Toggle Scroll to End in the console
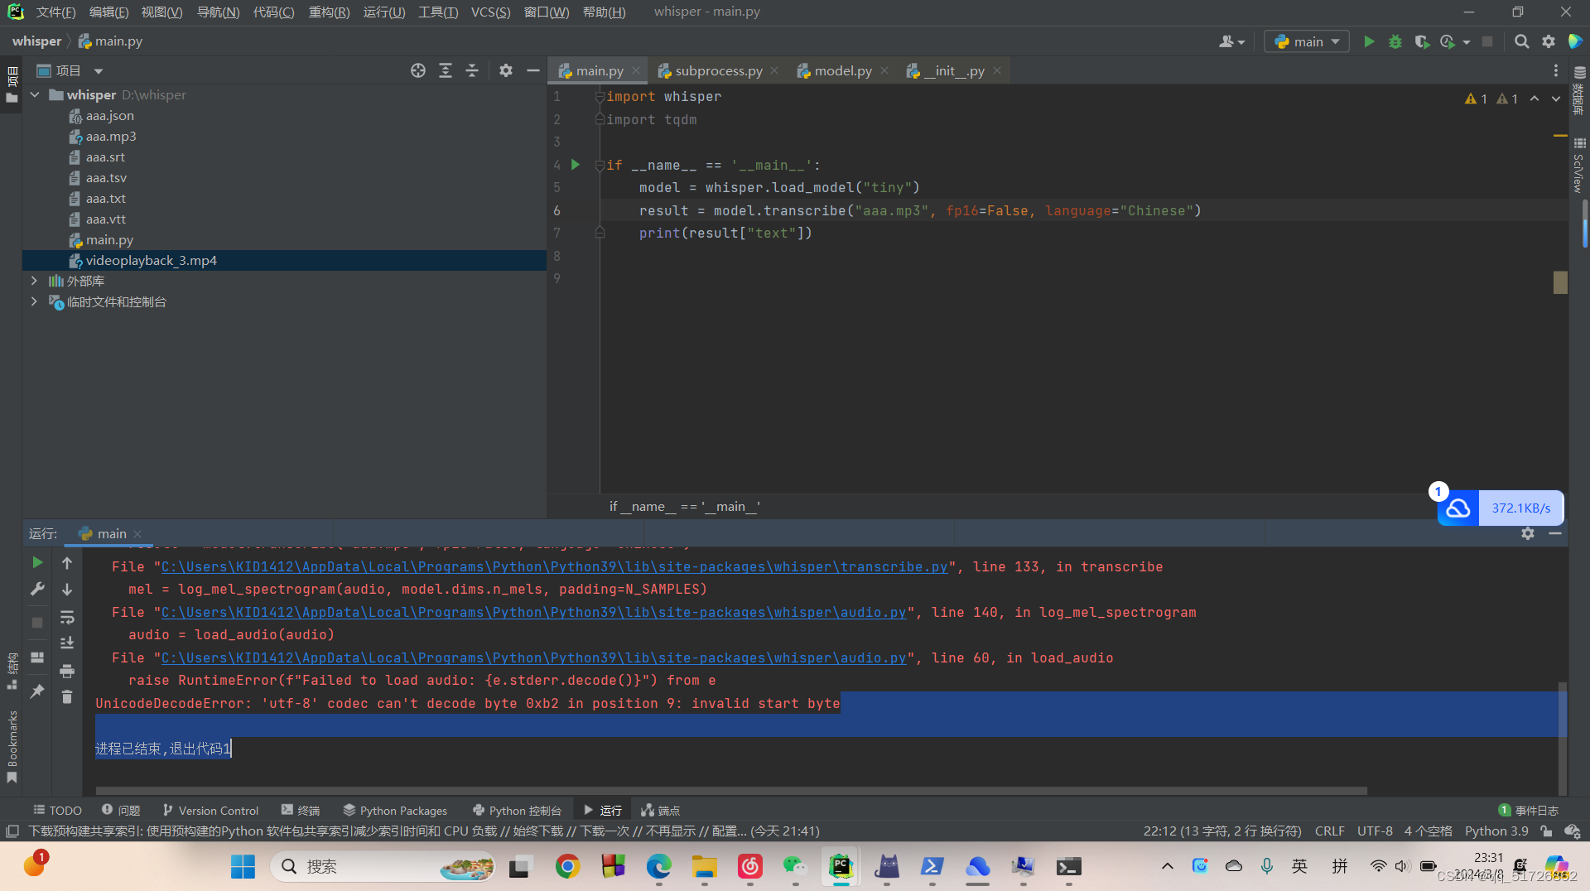The height and width of the screenshot is (891, 1590). coord(67,642)
